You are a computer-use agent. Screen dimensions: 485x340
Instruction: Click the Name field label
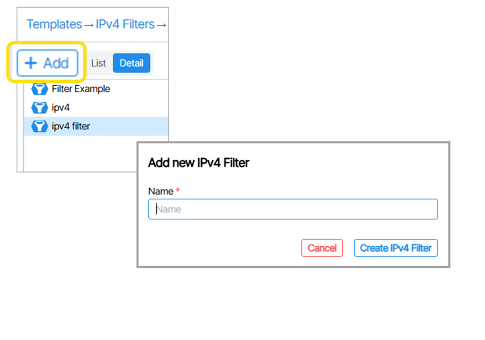tap(161, 191)
